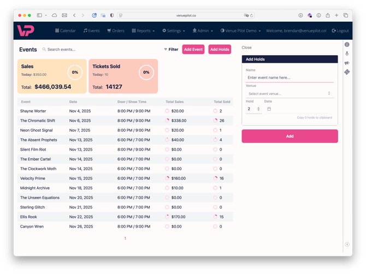Click the event name input field

click(x=290, y=78)
